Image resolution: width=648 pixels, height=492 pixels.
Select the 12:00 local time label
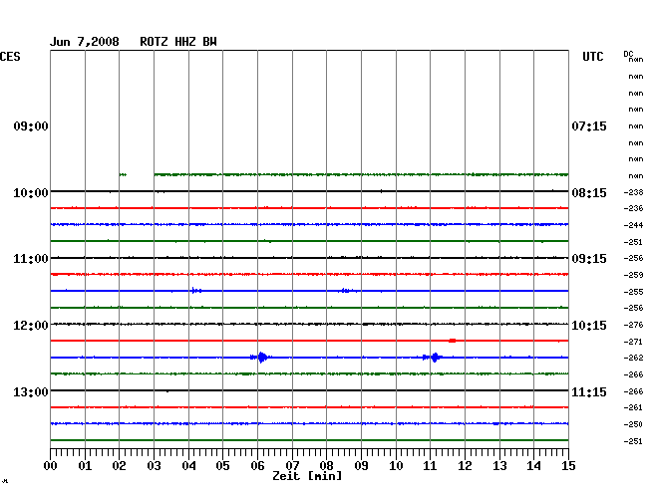coord(31,326)
